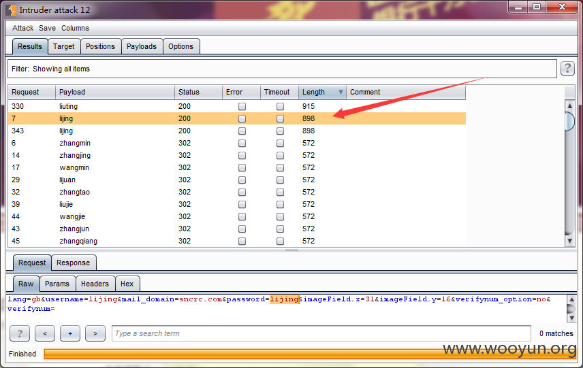Select the Raw view tab
583x368 pixels.
click(26, 284)
